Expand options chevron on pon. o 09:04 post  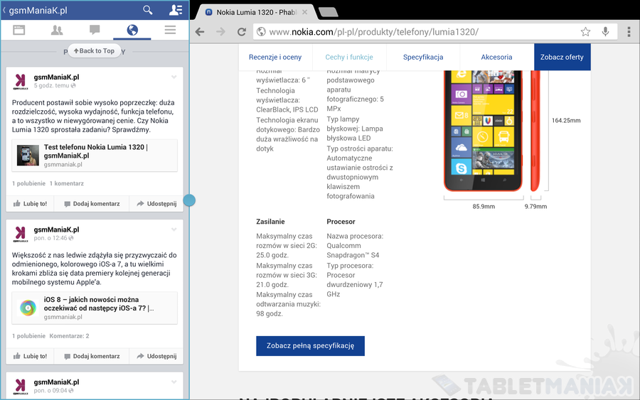pyautogui.click(x=174, y=382)
